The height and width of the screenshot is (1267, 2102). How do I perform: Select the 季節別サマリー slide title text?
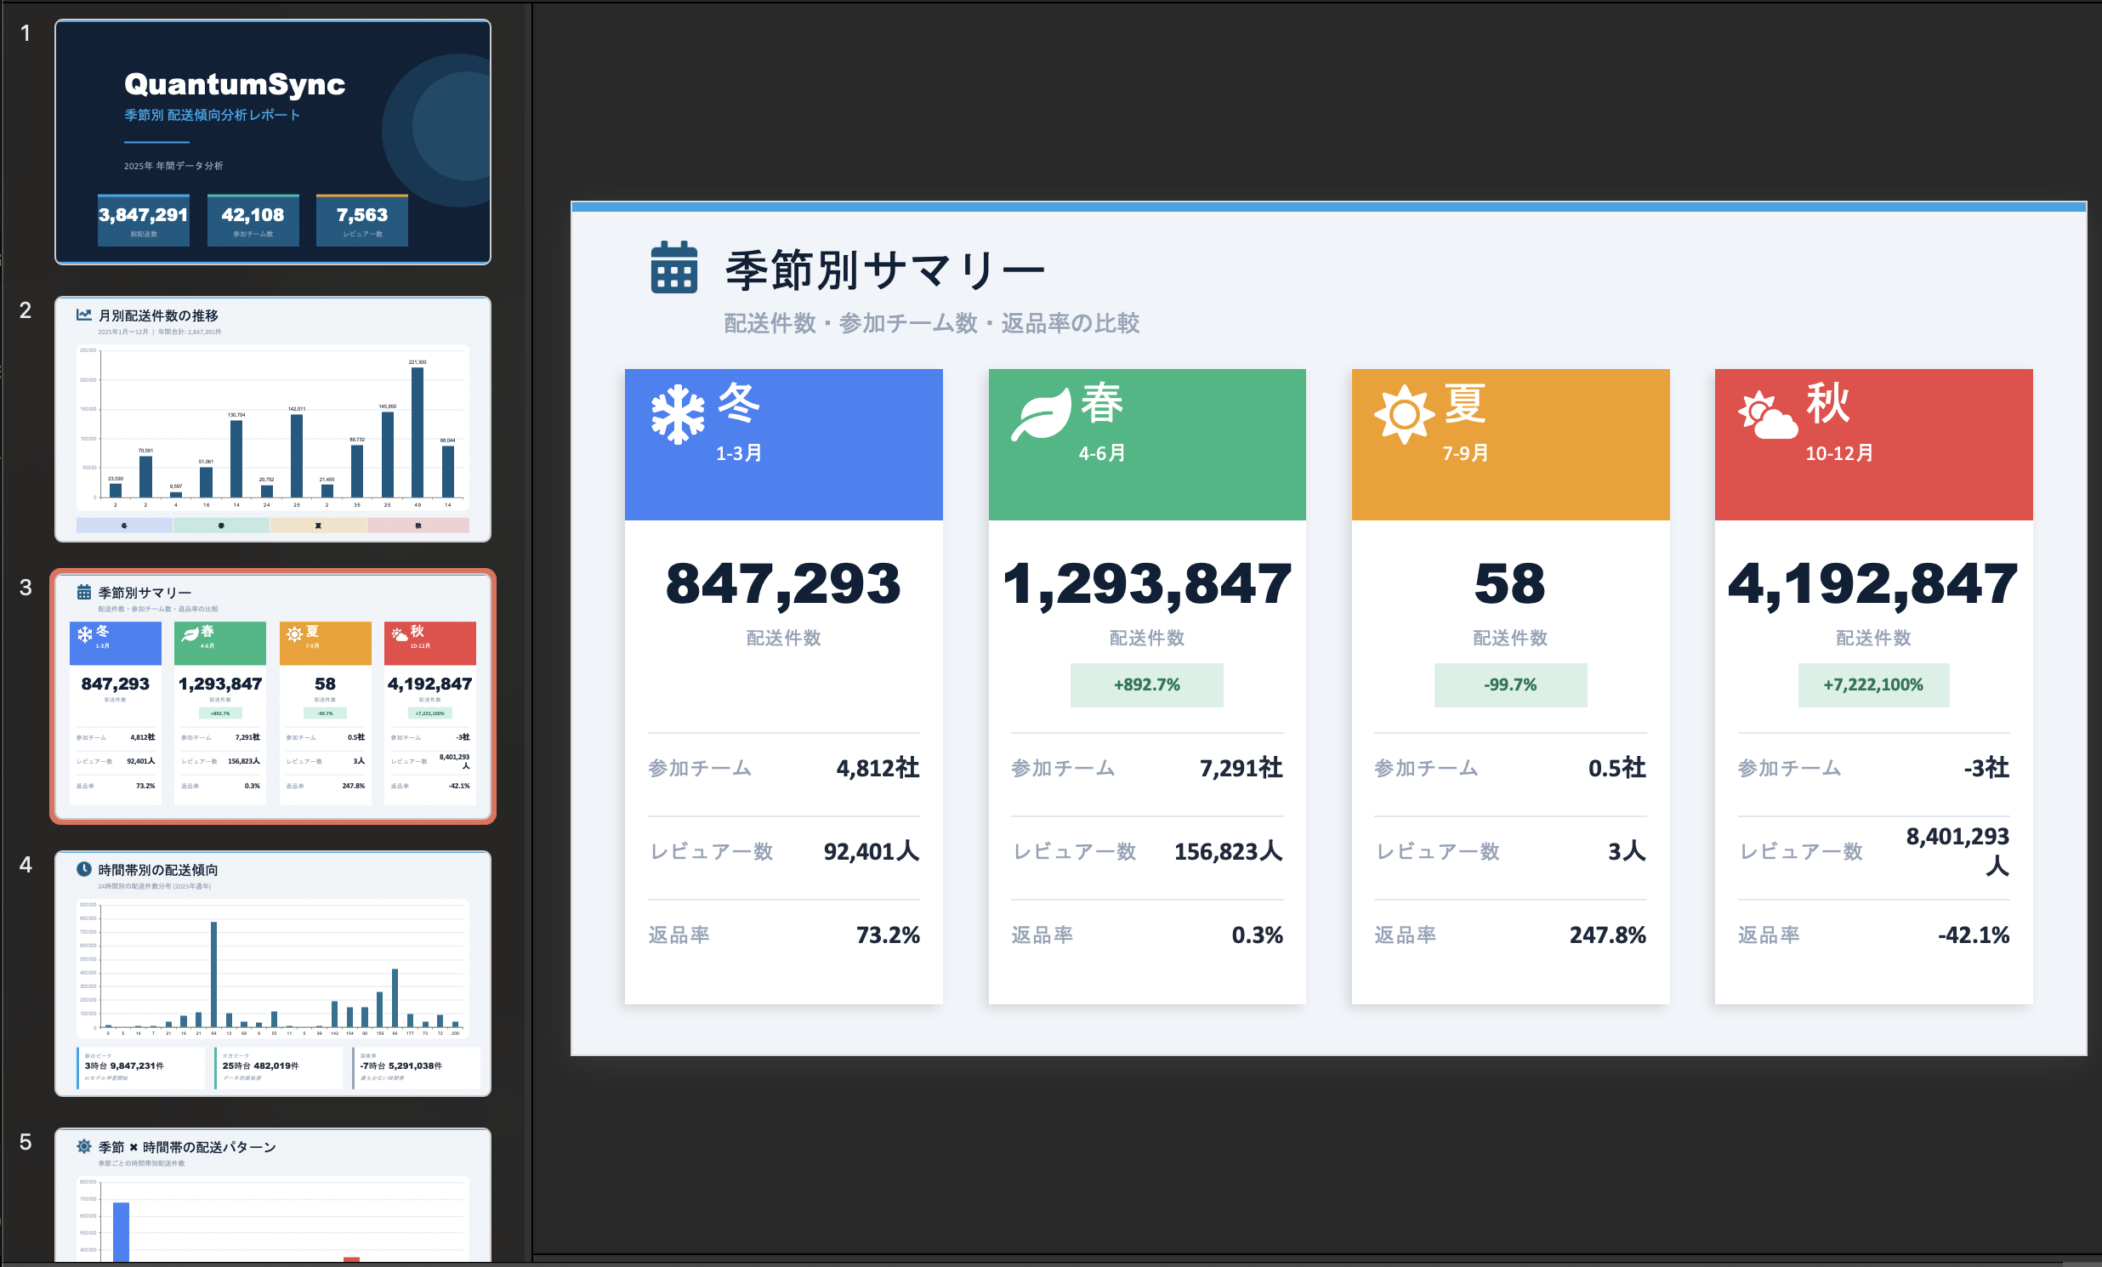point(883,270)
